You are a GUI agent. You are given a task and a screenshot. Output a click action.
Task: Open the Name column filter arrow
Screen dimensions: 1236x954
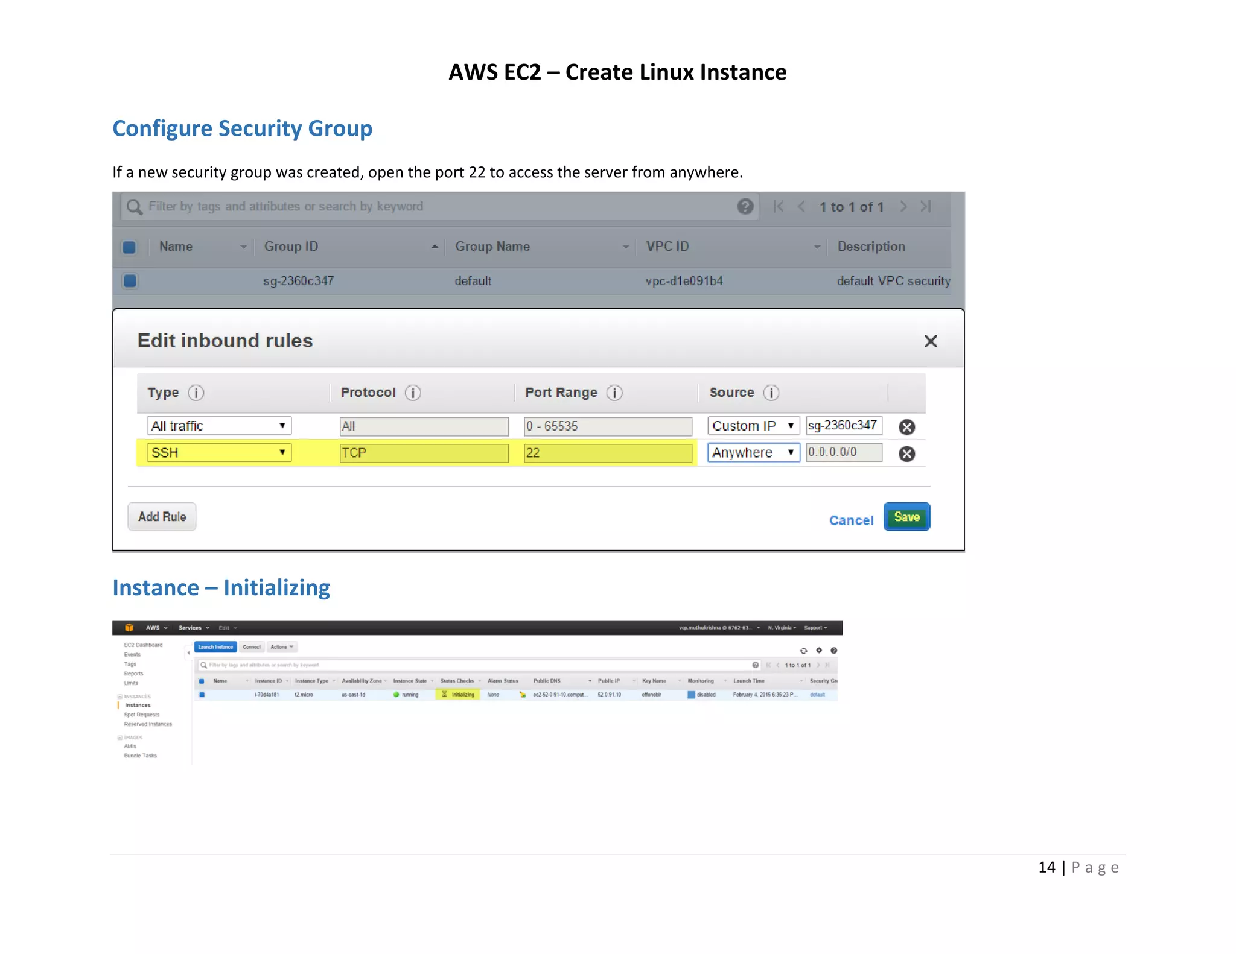pos(243,247)
